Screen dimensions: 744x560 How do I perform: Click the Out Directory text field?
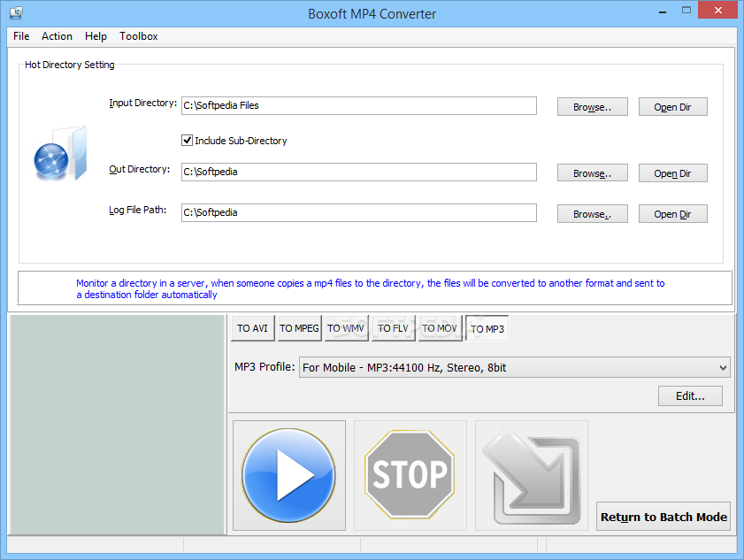(x=359, y=172)
